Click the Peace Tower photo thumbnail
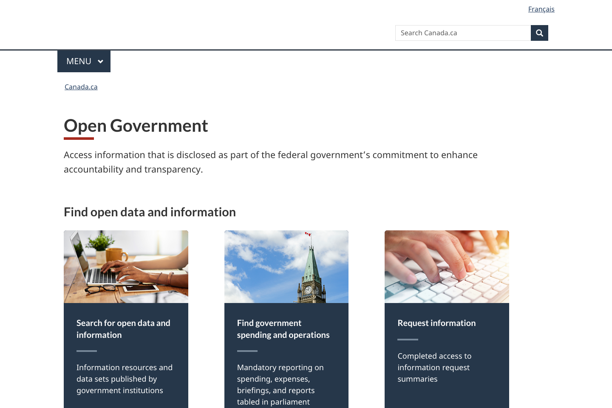The image size is (612, 408). coord(286,266)
